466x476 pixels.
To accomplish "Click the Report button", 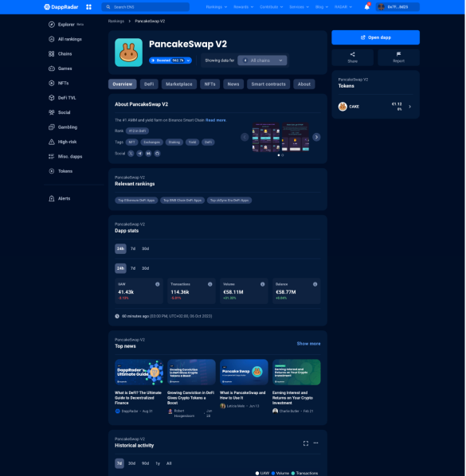I will pyautogui.click(x=398, y=57).
